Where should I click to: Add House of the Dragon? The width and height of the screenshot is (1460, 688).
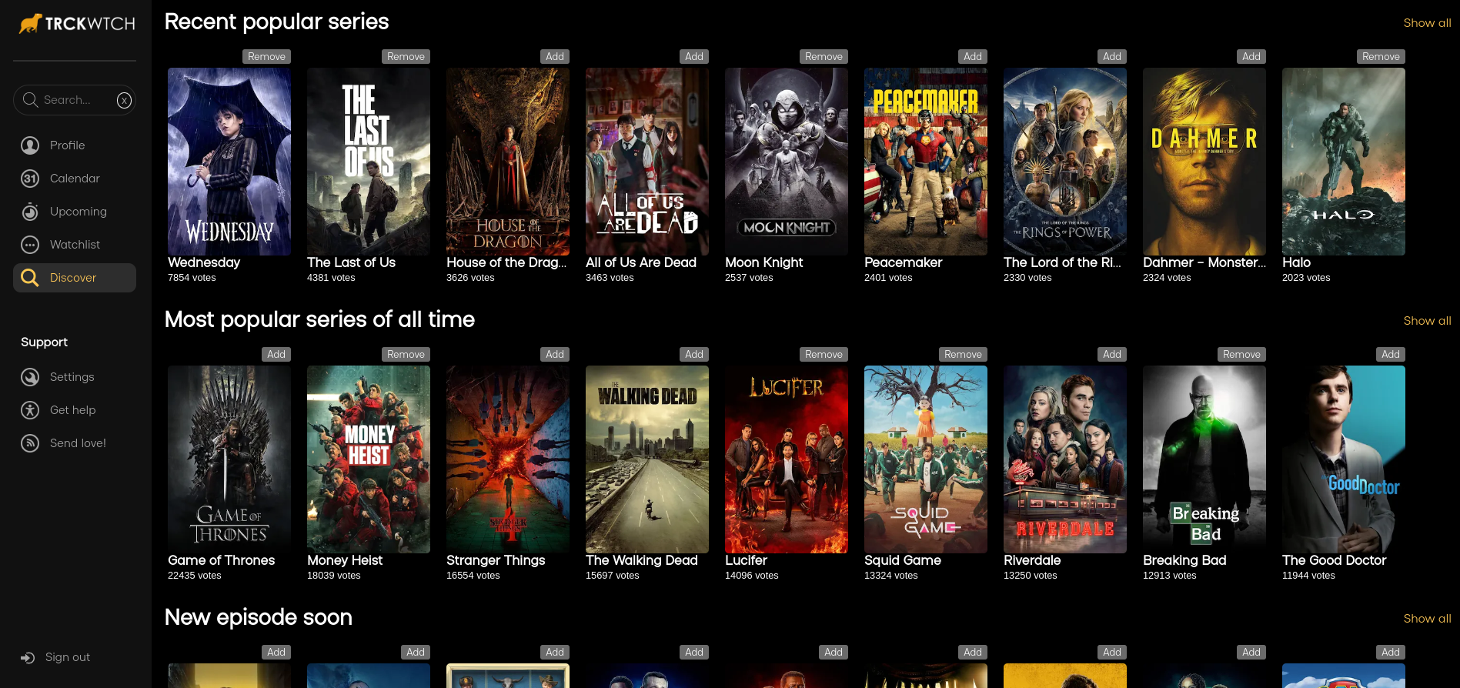(x=555, y=57)
